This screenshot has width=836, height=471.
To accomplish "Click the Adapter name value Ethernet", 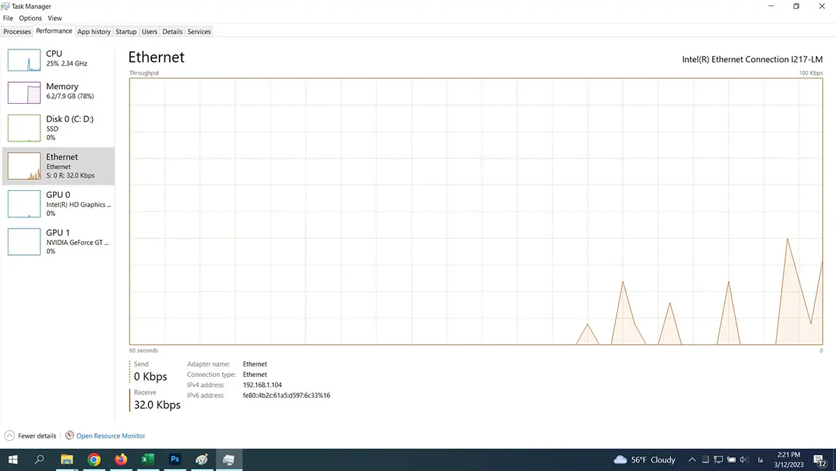I will pos(255,364).
